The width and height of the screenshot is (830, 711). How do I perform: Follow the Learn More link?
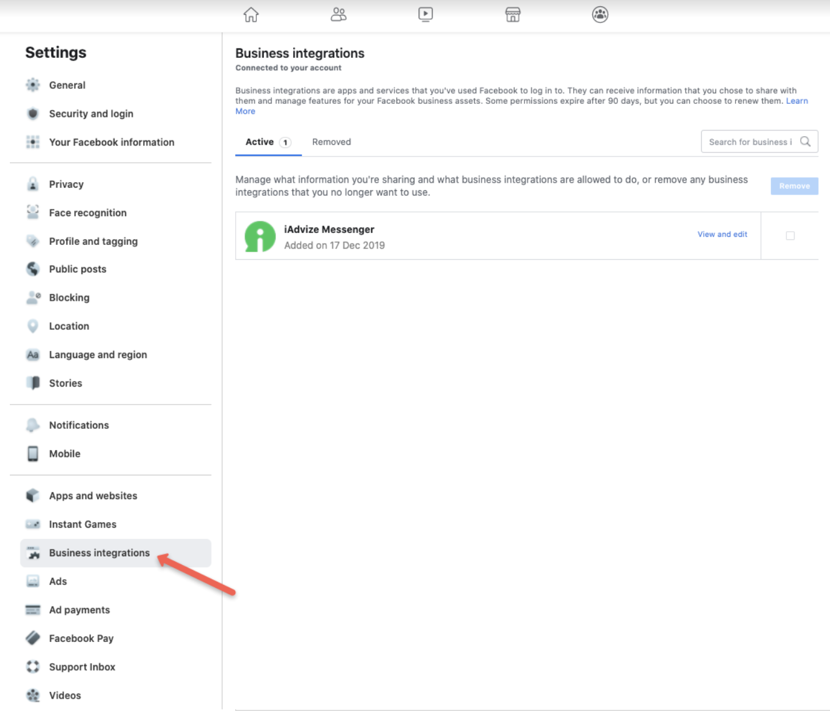[x=797, y=101]
